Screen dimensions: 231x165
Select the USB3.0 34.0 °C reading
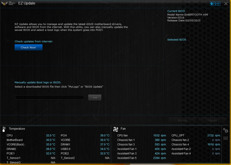105,149
